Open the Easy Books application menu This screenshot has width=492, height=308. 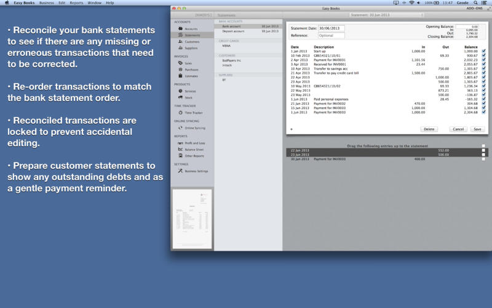point(24,2)
